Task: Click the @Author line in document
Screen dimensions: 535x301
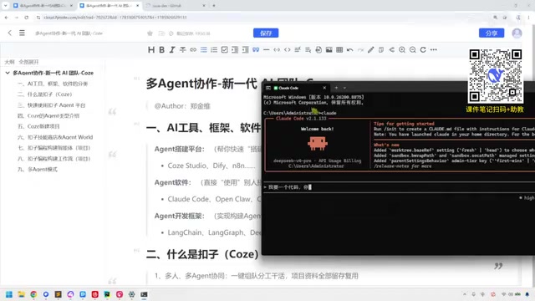Action: click(x=182, y=106)
